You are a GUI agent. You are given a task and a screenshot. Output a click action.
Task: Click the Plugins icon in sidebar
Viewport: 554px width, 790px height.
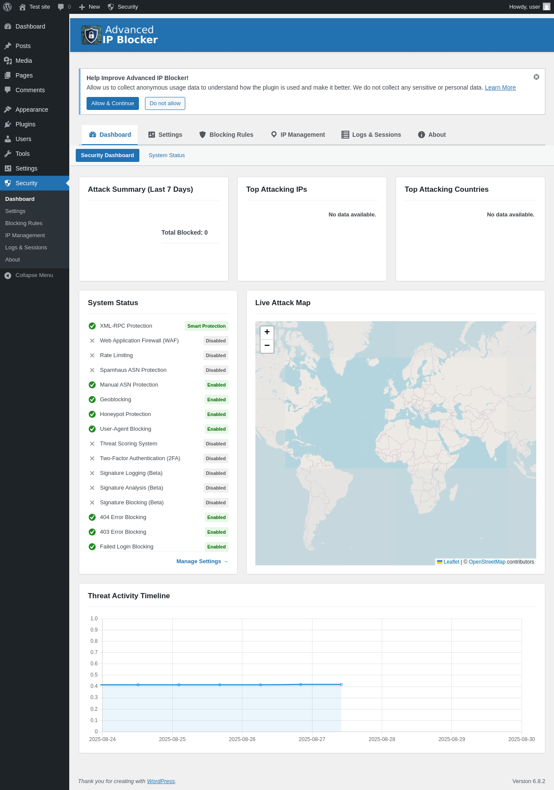point(8,124)
